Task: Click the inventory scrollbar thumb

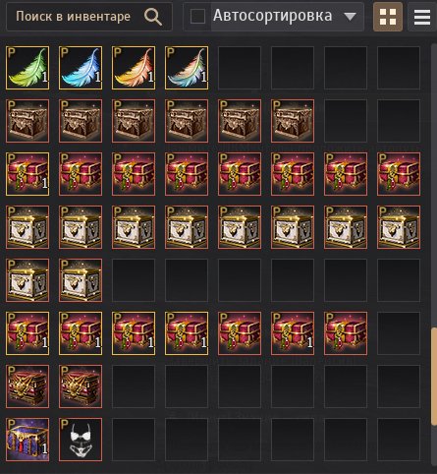Action: [x=434, y=377]
